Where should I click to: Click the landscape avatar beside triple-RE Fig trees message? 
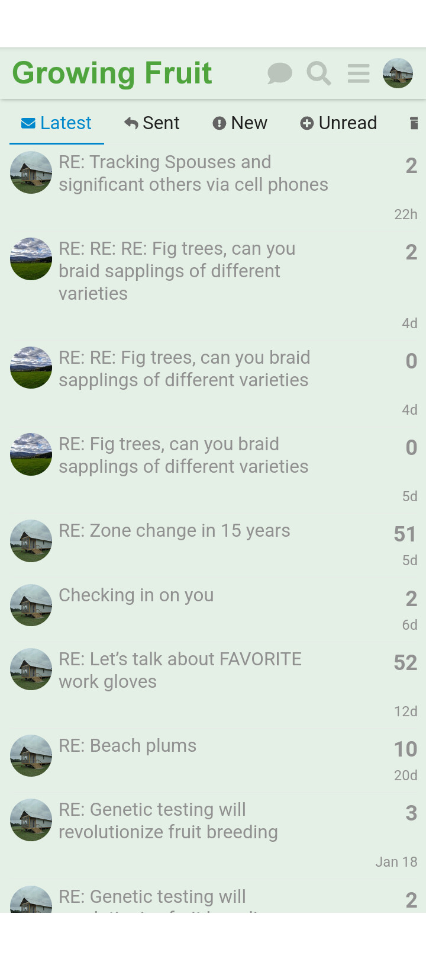click(31, 259)
